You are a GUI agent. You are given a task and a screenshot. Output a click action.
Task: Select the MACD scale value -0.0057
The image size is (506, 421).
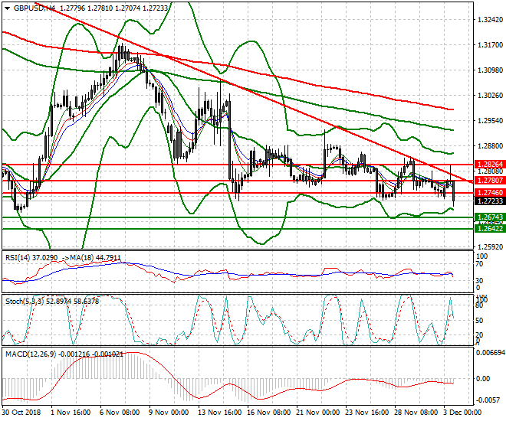488,400
